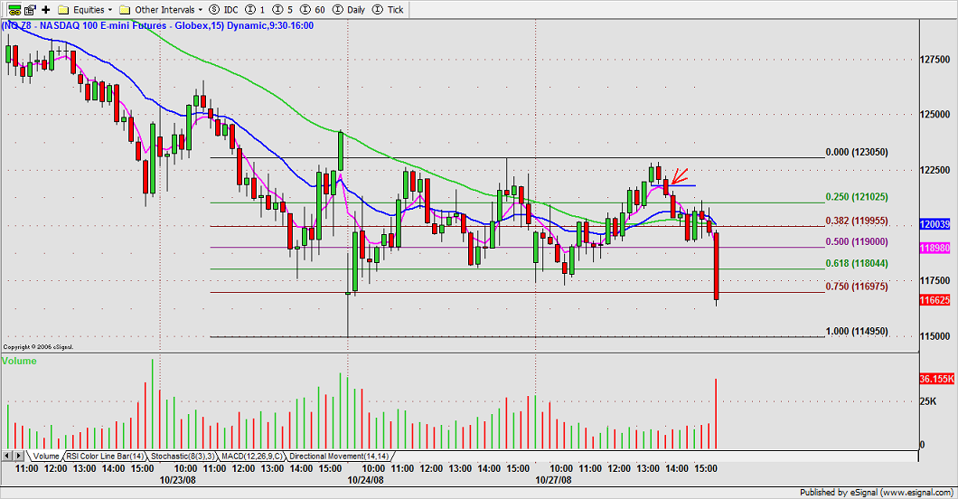The image size is (958, 499).
Task: Select the Volume study tab
Action: point(46,457)
